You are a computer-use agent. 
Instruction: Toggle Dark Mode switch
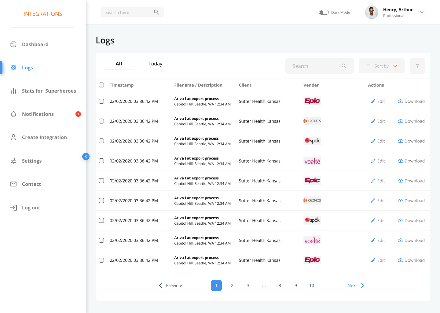(324, 12)
